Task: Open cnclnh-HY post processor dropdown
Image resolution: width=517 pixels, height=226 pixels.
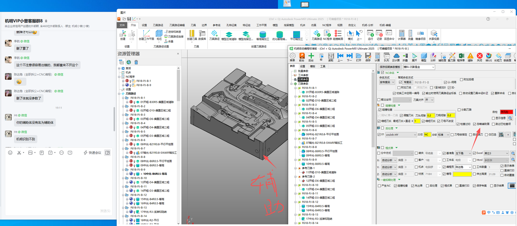Action: click(401, 135)
